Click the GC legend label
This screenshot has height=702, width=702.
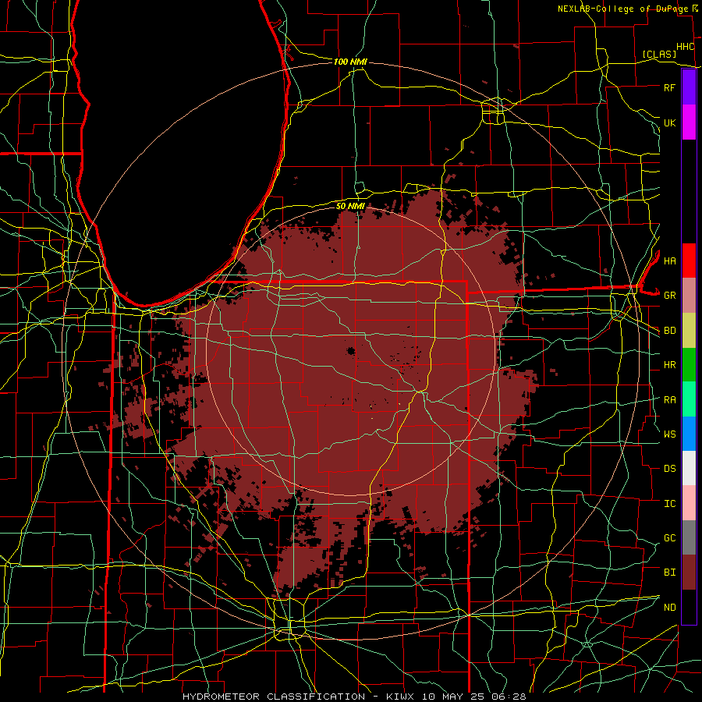(x=669, y=538)
